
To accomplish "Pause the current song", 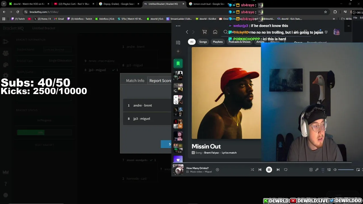I will point(269,170).
